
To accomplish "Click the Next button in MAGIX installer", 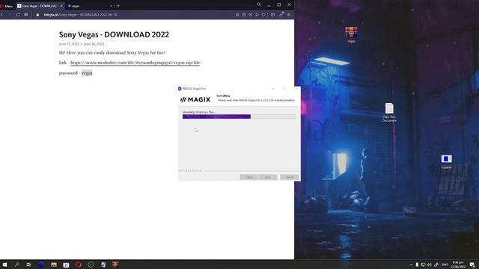I will [268, 177].
